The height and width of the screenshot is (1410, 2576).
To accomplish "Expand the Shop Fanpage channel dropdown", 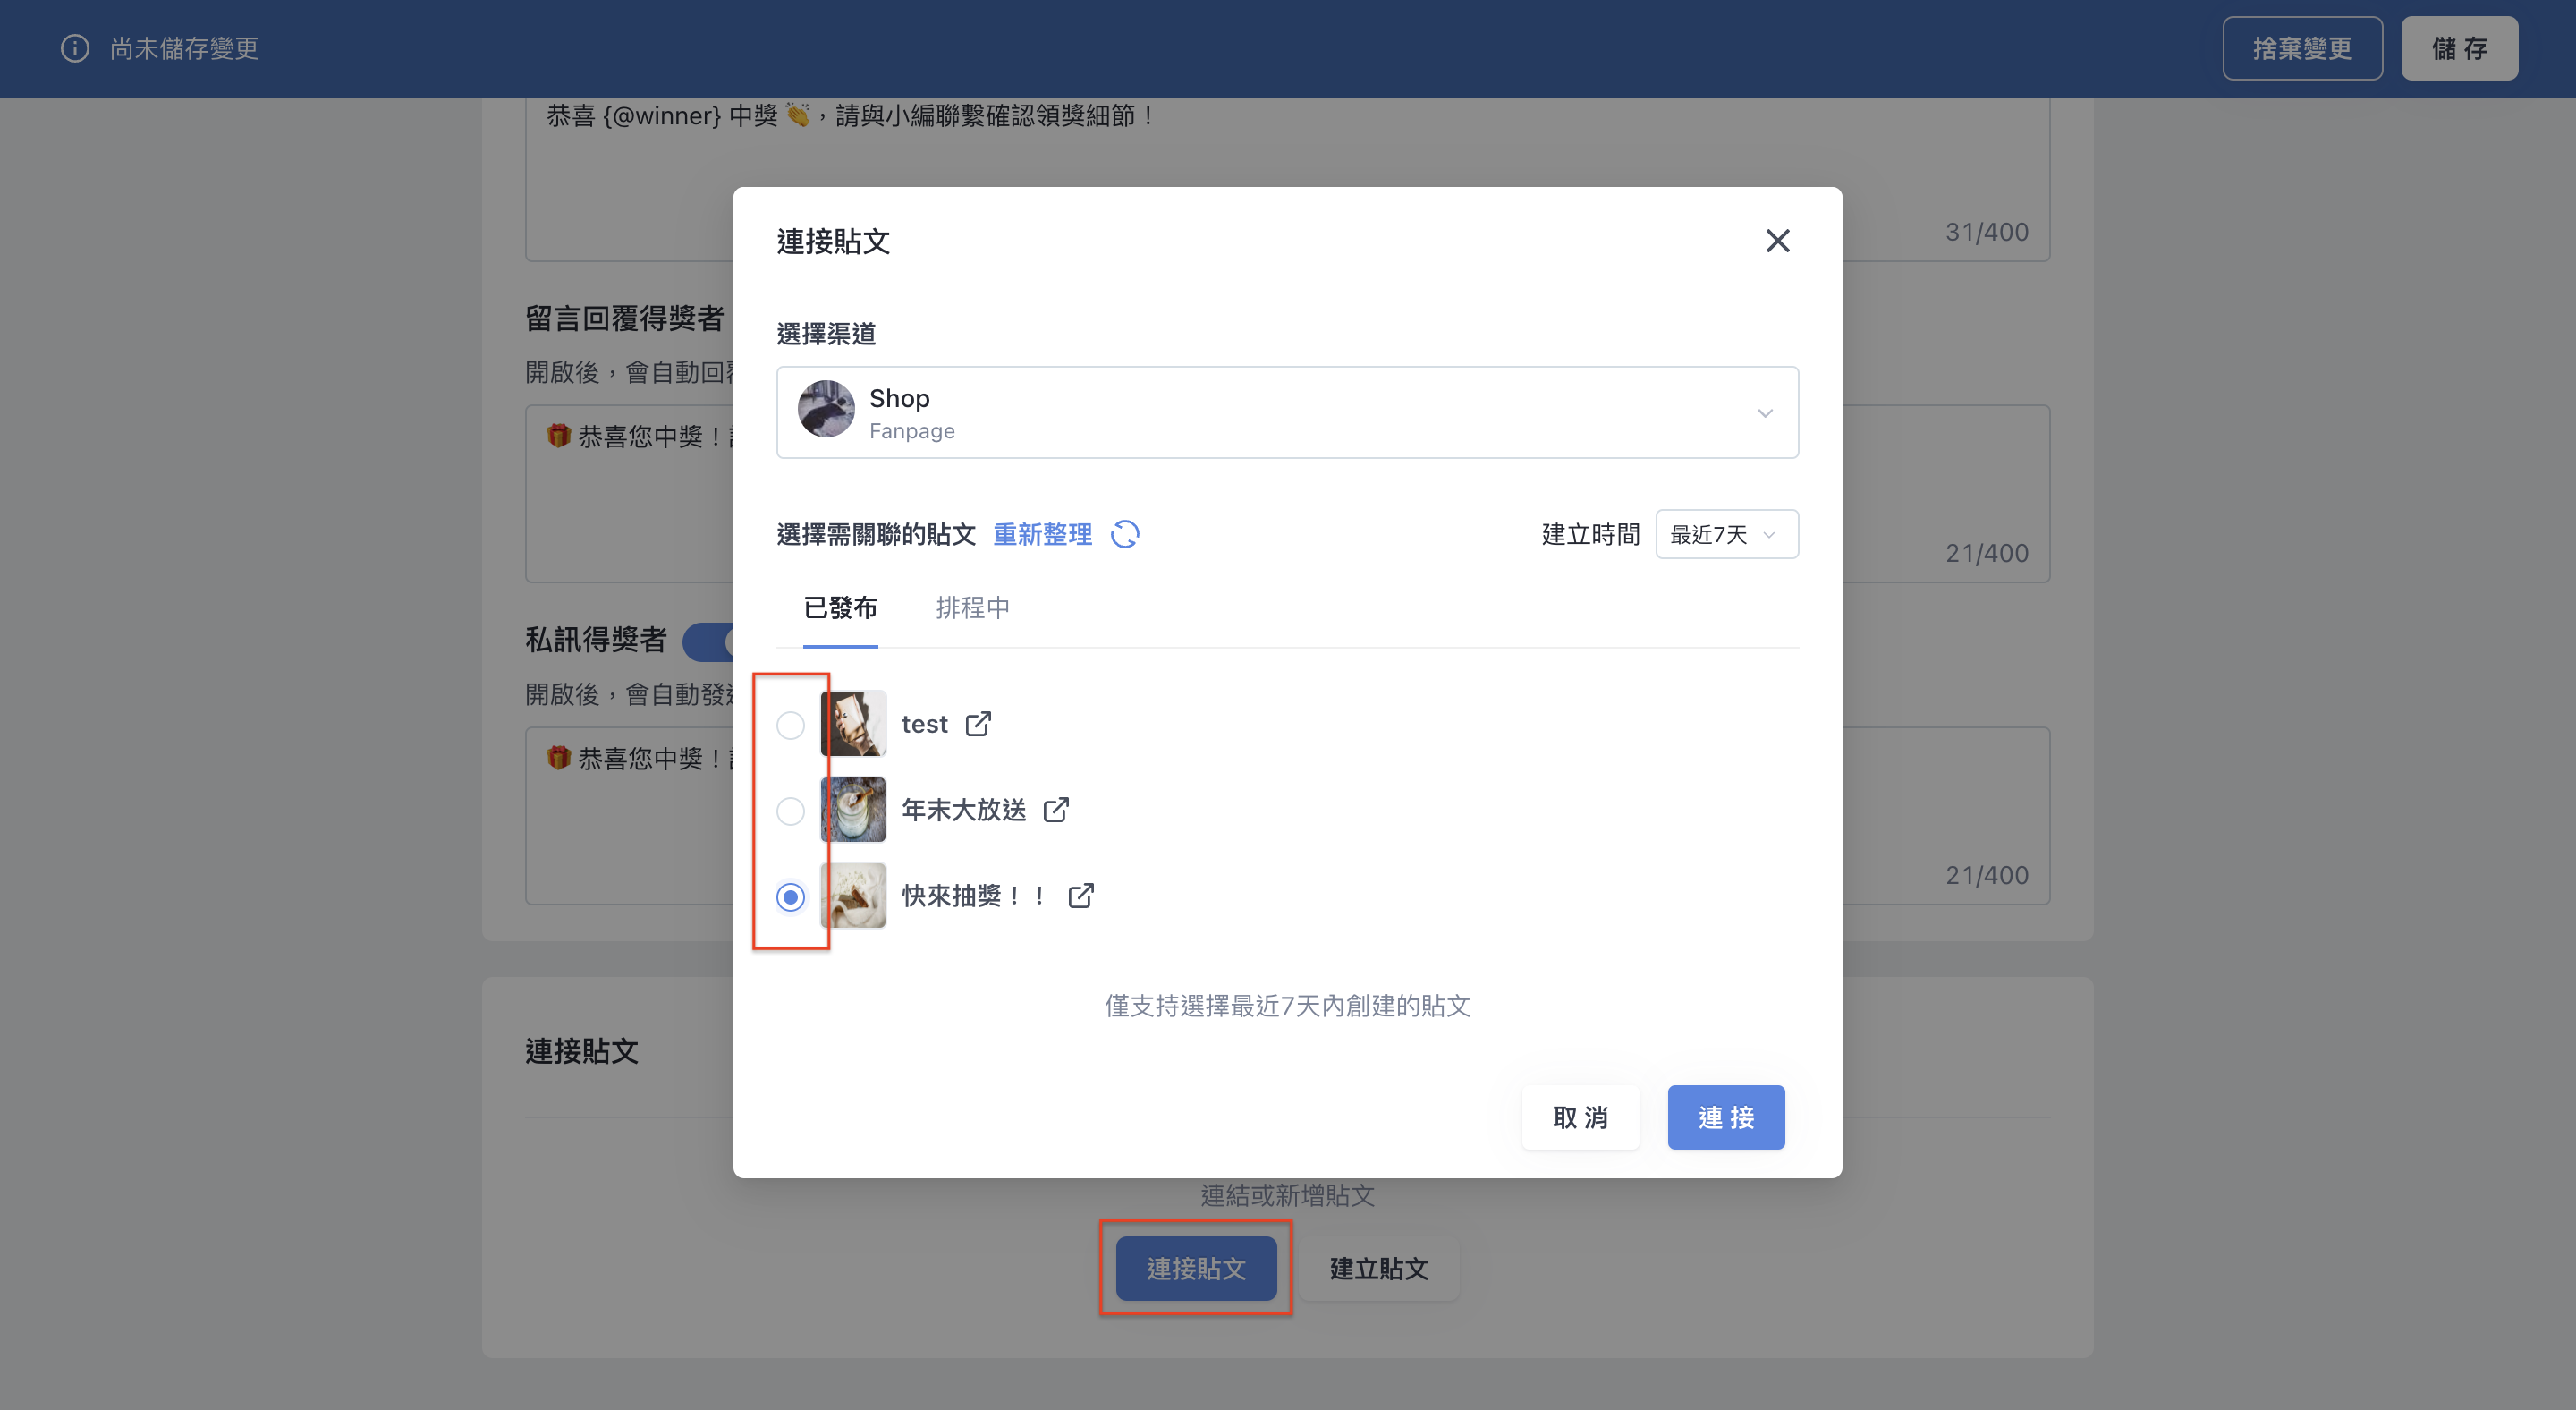I will (1287, 412).
